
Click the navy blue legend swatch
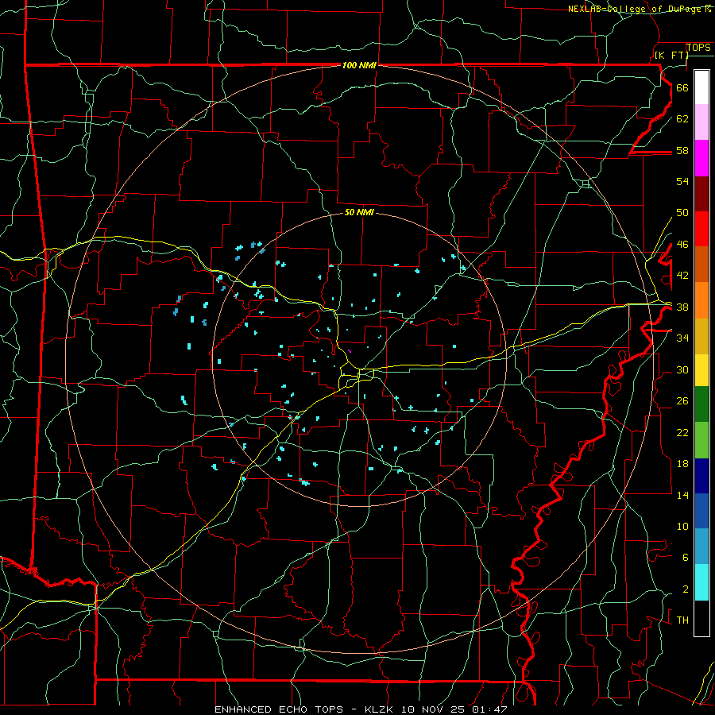coord(701,476)
